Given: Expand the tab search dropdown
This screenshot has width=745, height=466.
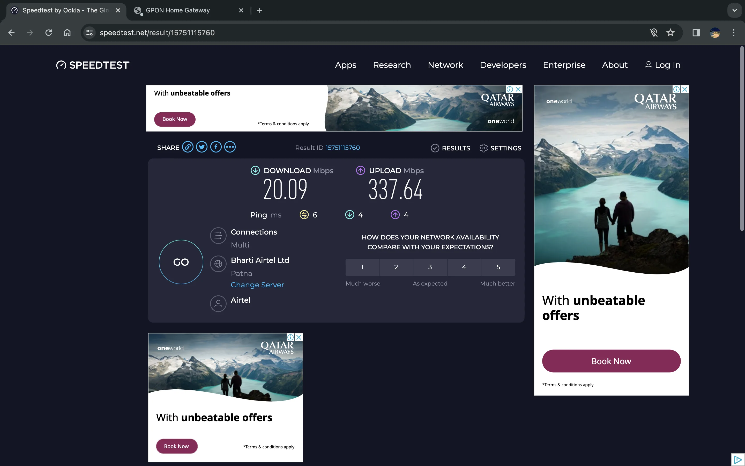Looking at the screenshot, I should tap(735, 10).
